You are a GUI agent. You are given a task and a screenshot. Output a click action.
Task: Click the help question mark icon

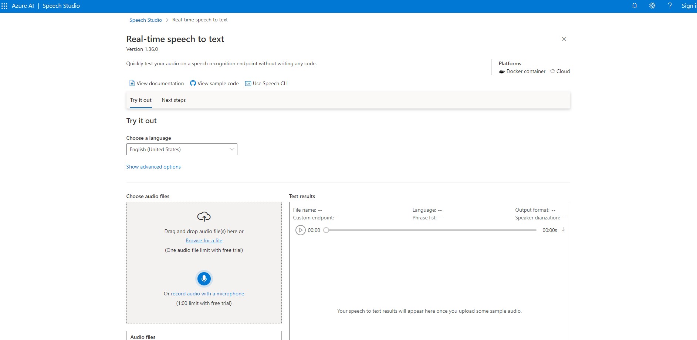670,6
